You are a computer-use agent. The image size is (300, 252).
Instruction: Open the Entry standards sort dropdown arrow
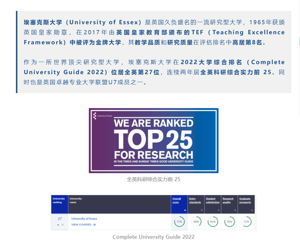pyautogui.click(x=201, y=210)
